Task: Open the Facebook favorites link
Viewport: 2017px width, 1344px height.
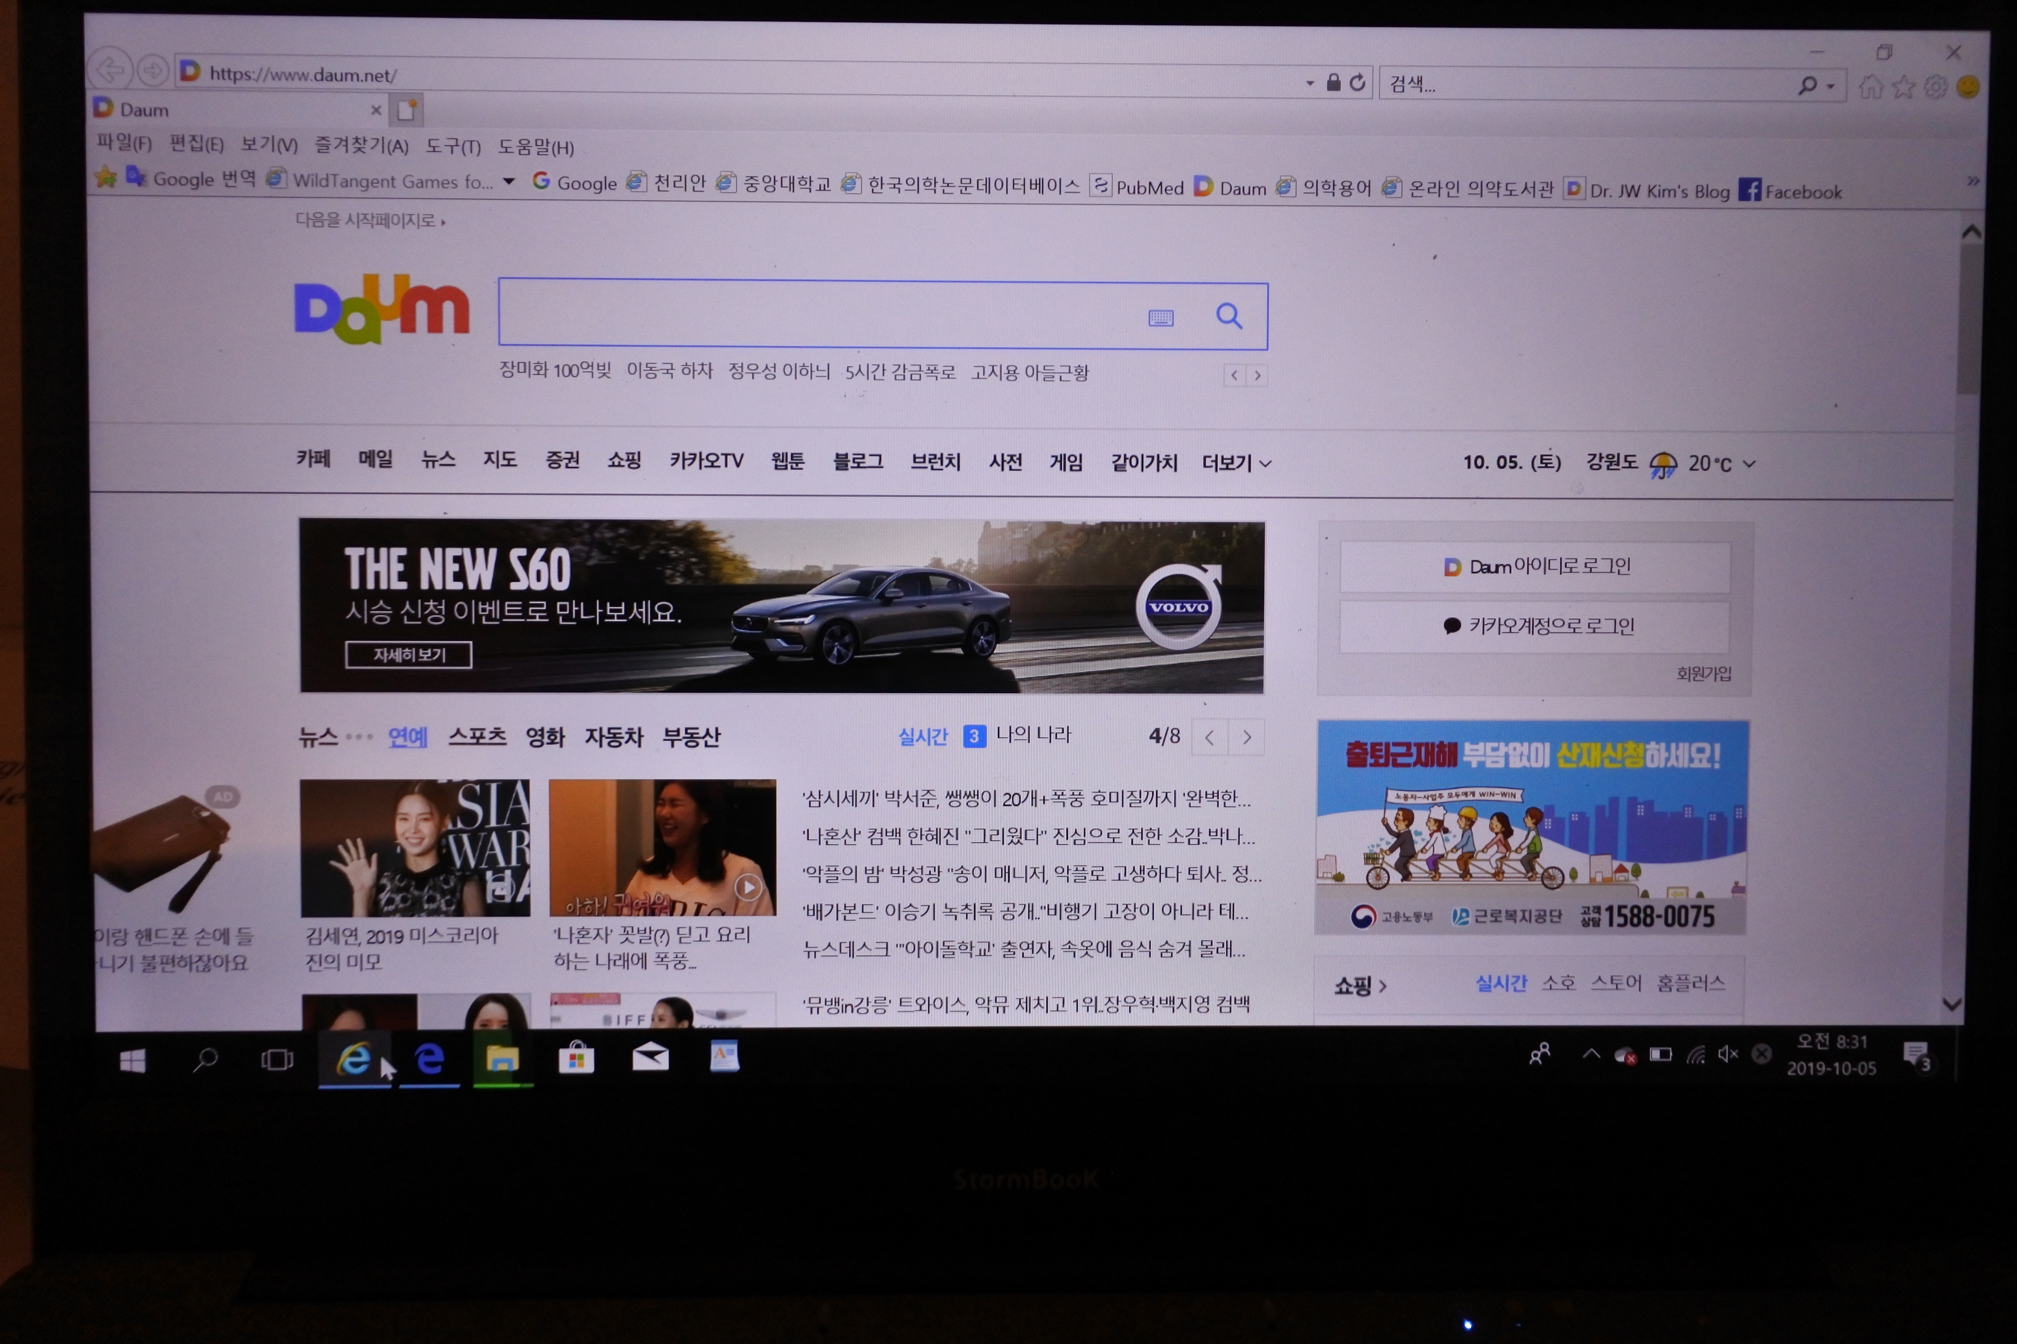Action: 1792,191
